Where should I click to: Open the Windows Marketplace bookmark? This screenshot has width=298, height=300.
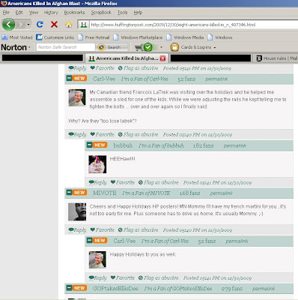click(138, 37)
